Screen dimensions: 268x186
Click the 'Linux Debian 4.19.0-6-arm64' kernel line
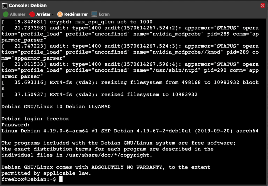click(130, 131)
